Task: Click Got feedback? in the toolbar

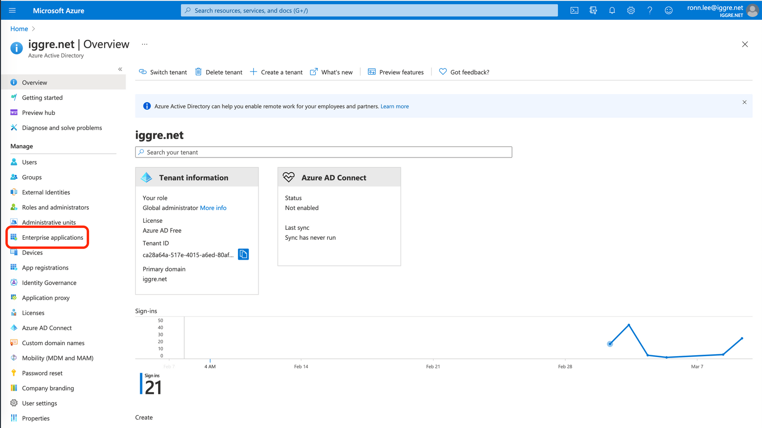Action: [x=464, y=72]
